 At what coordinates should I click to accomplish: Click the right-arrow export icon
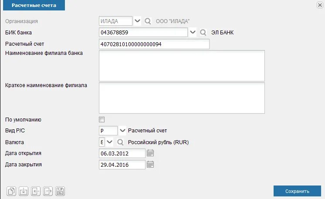coord(48,191)
